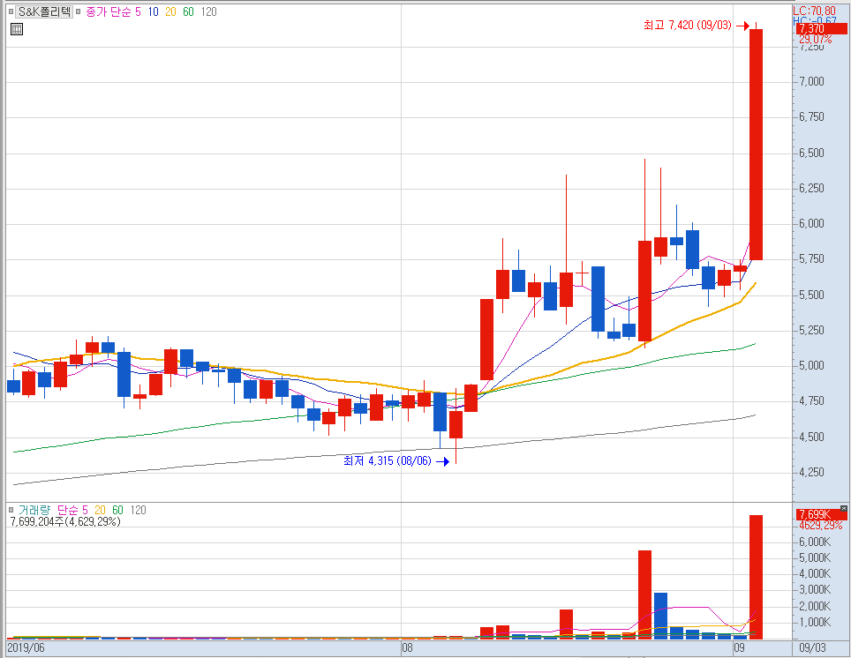This screenshot has height=658, width=851.
Task: Click the 2019/06 date axis label
Action: 26,647
